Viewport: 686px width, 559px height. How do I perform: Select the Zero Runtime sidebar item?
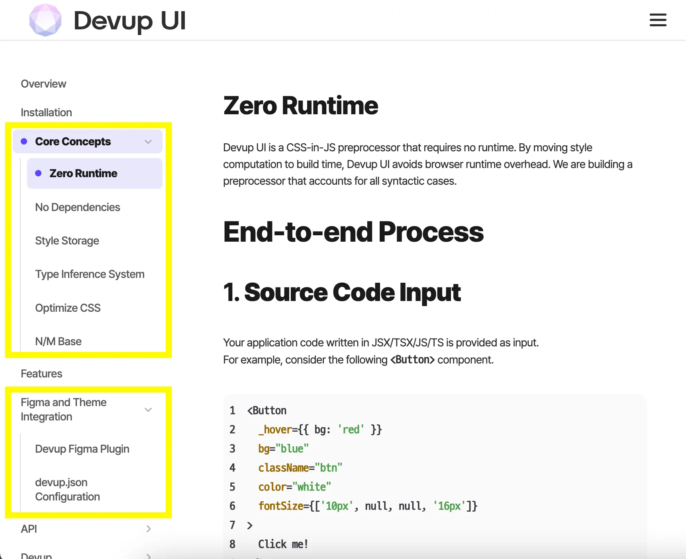95,173
